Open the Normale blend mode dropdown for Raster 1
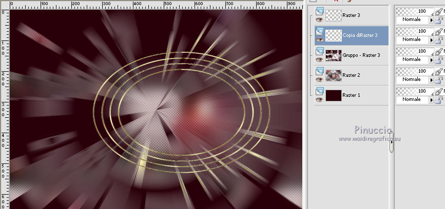445x209 pixels. coord(415,99)
